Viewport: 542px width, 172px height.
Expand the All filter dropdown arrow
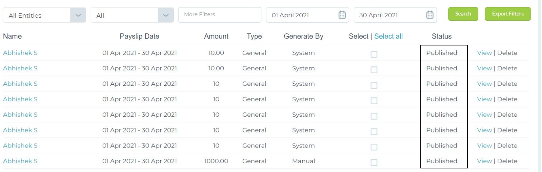[166, 15]
